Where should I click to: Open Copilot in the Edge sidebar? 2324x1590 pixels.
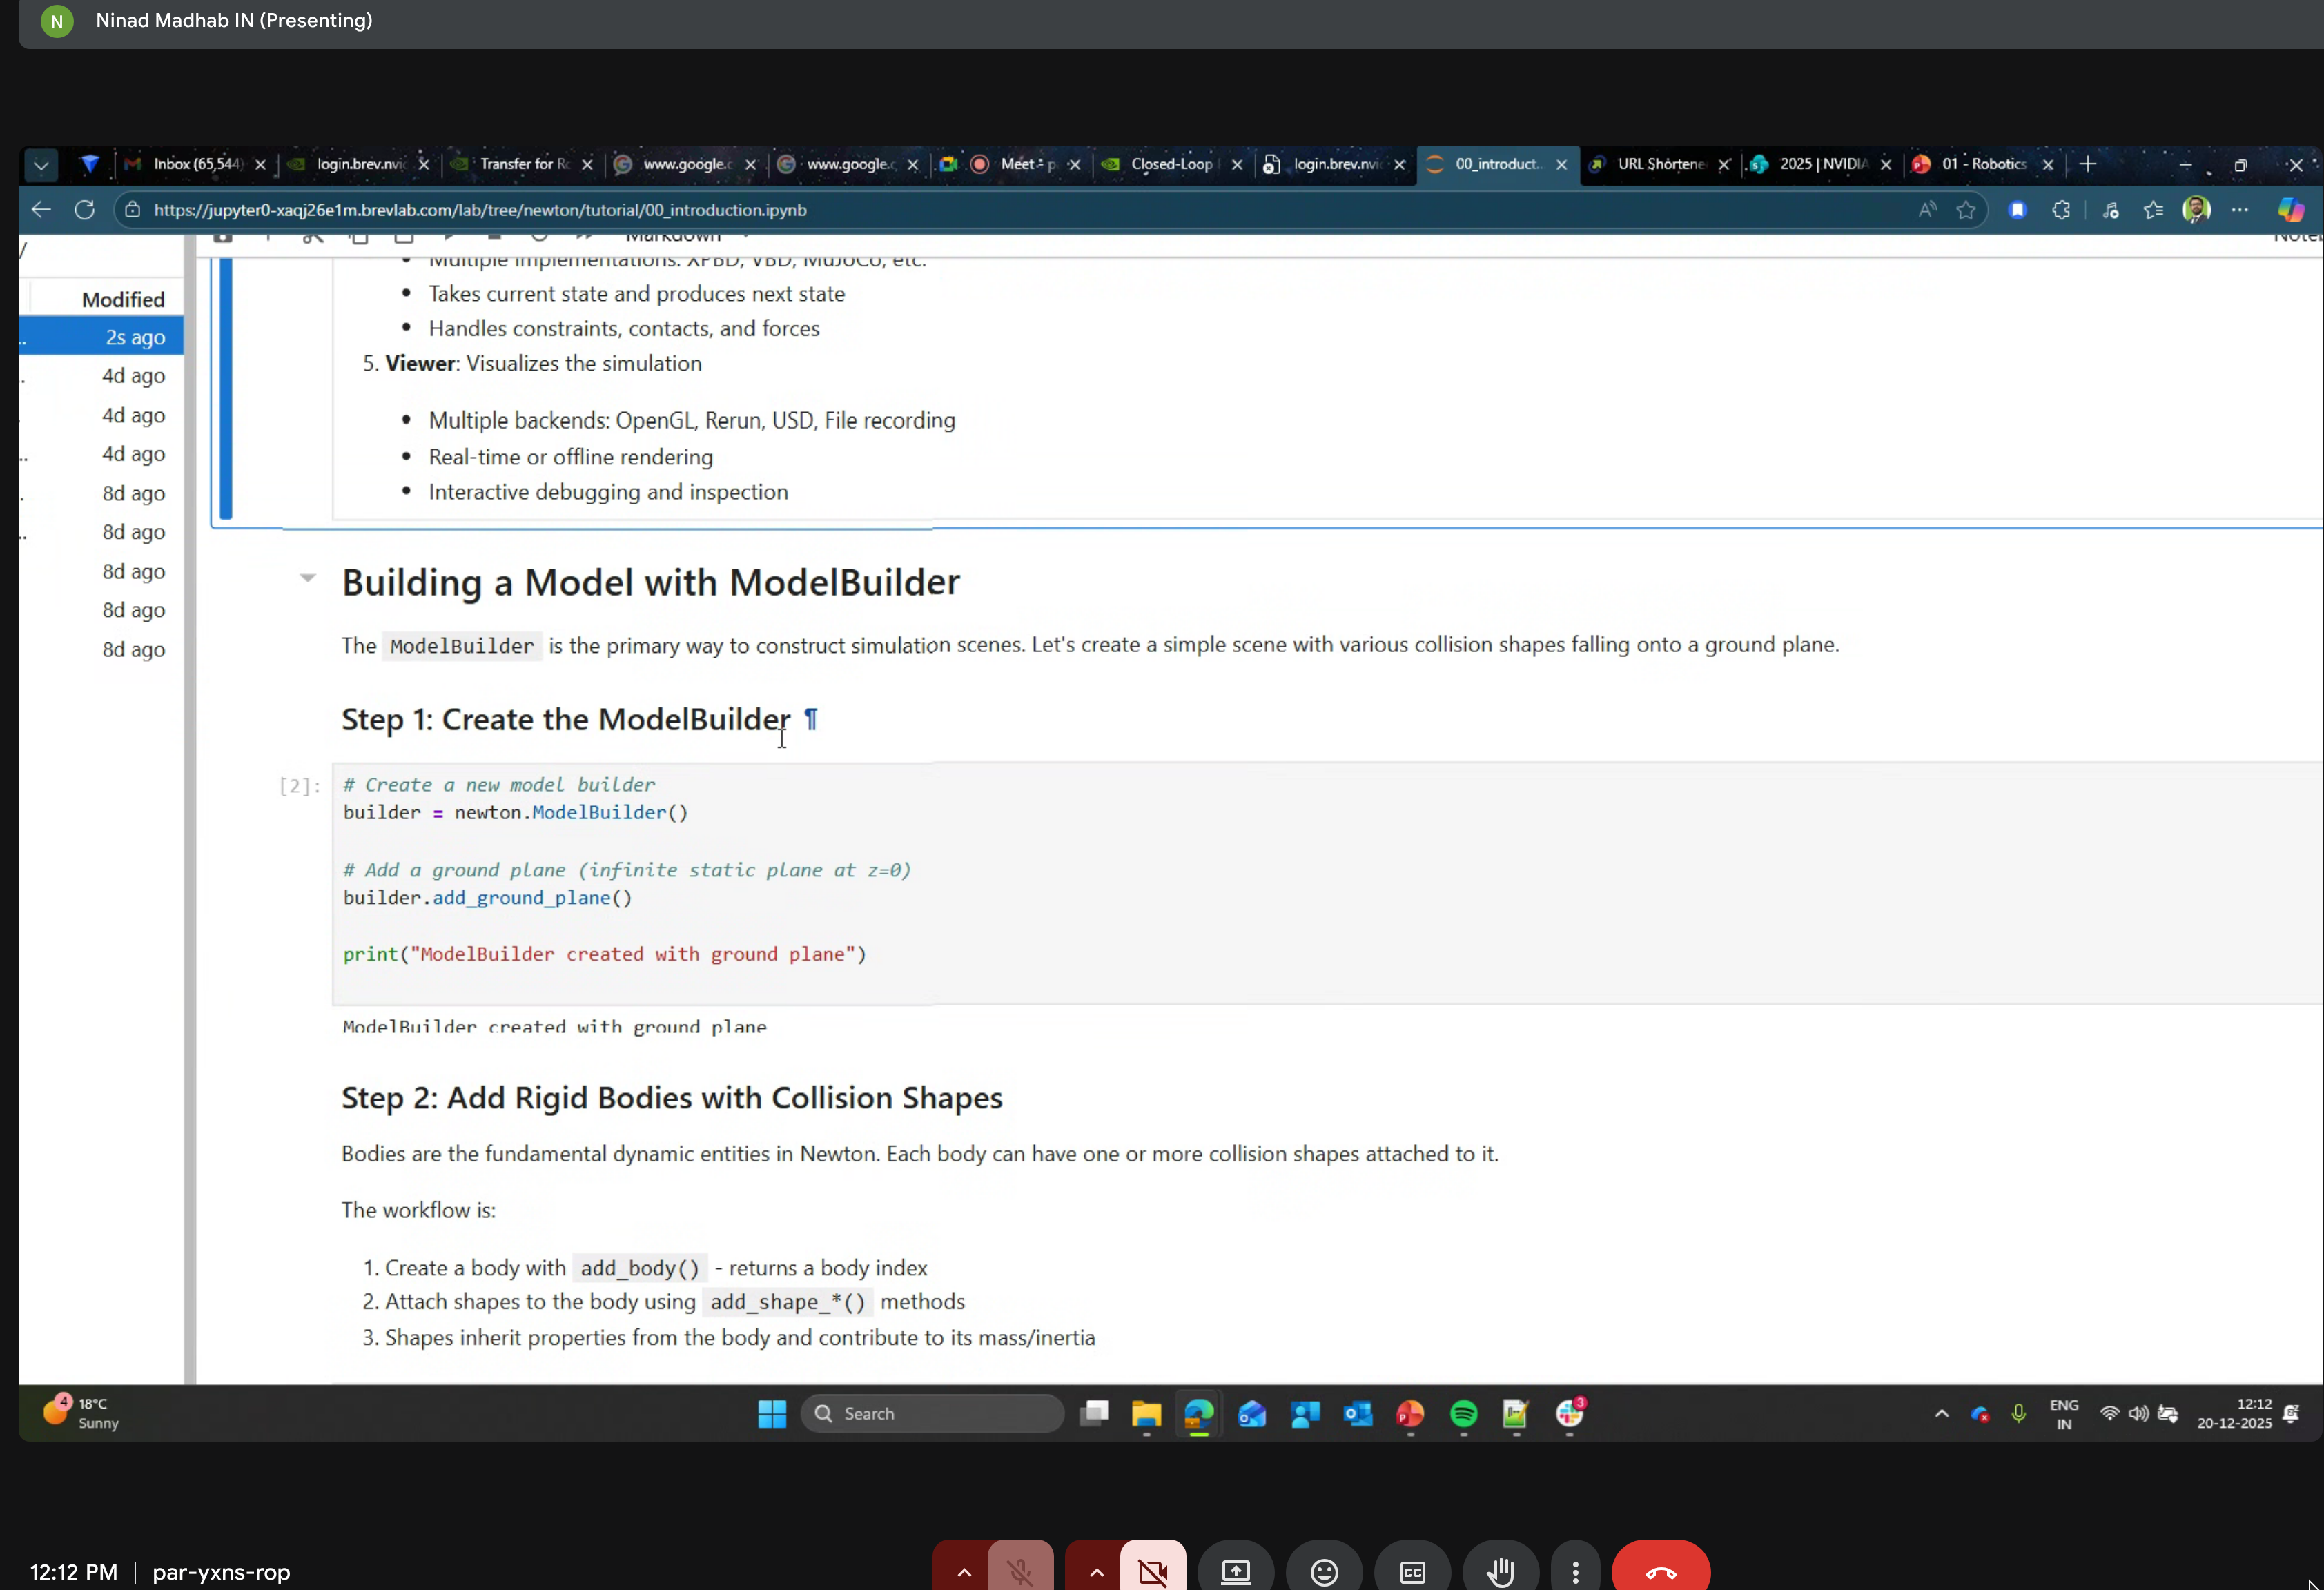(x=2291, y=210)
